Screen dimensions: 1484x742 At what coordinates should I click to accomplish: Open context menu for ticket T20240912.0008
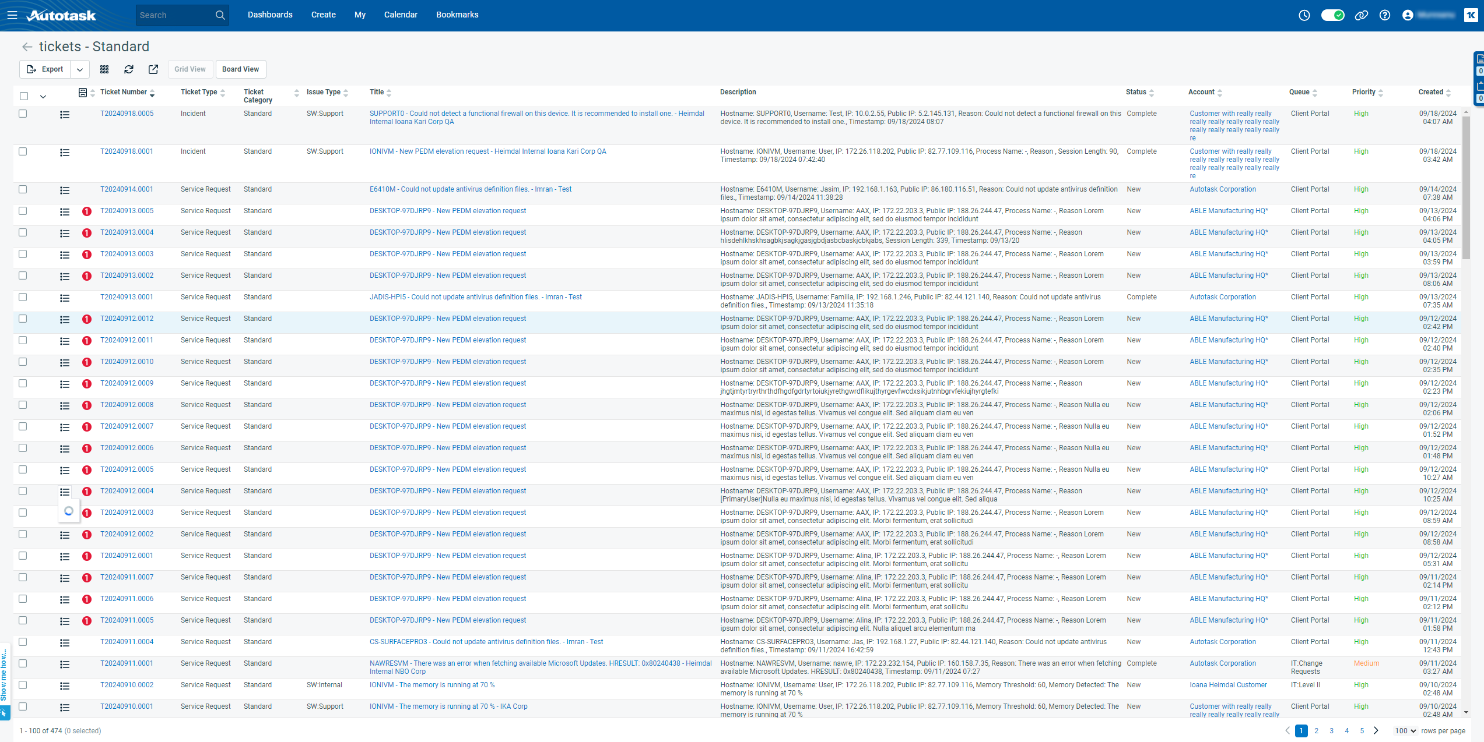pos(65,406)
